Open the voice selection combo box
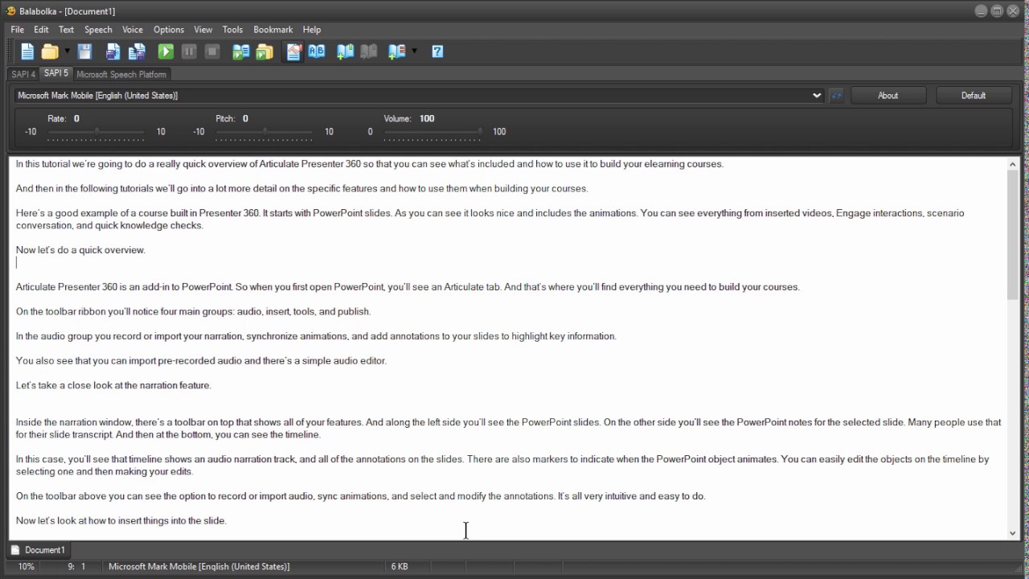This screenshot has width=1029, height=579. [x=419, y=95]
